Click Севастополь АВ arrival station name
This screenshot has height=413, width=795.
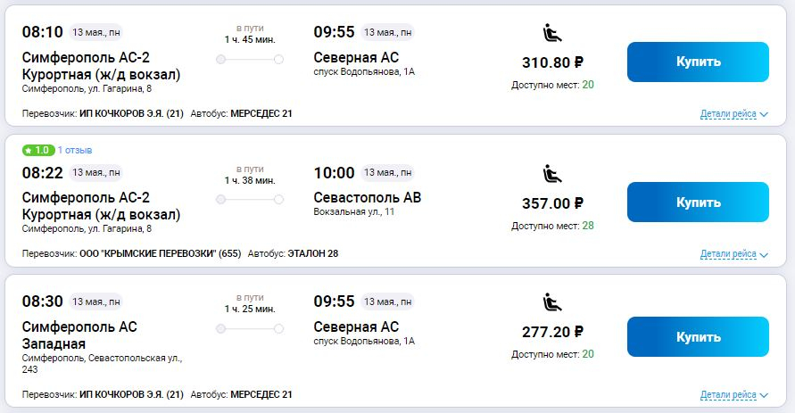point(367,197)
